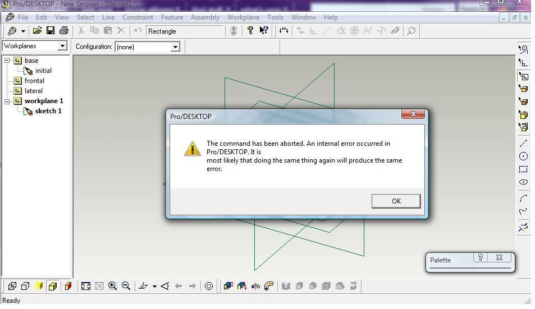
Task: Click the magnifier icon at top toolbar end
Action: [x=411, y=31]
